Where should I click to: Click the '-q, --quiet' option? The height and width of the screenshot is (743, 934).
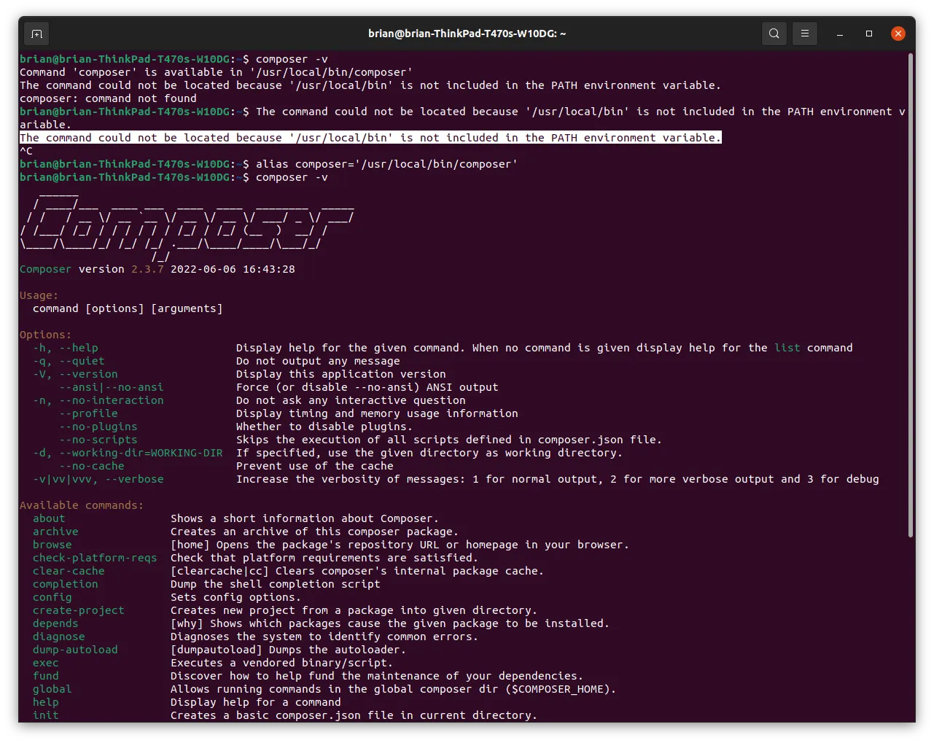69,361
